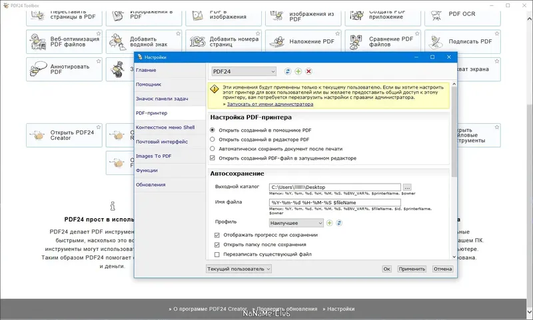Screen dimensions: 533x320
Task: Click the green add printer icon
Action: click(298, 71)
